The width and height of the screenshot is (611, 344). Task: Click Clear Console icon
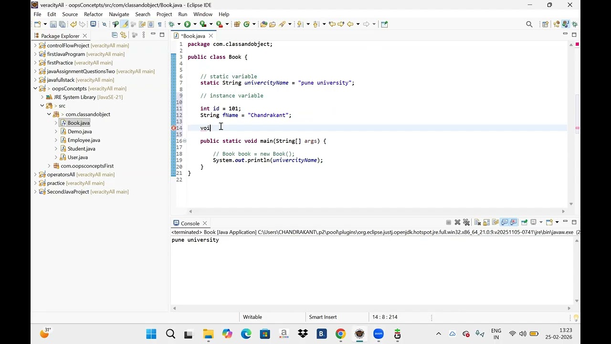(477, 222)
